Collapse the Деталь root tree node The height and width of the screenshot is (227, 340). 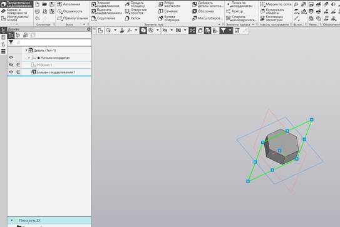pyautogui.click(x=26, y=50)
